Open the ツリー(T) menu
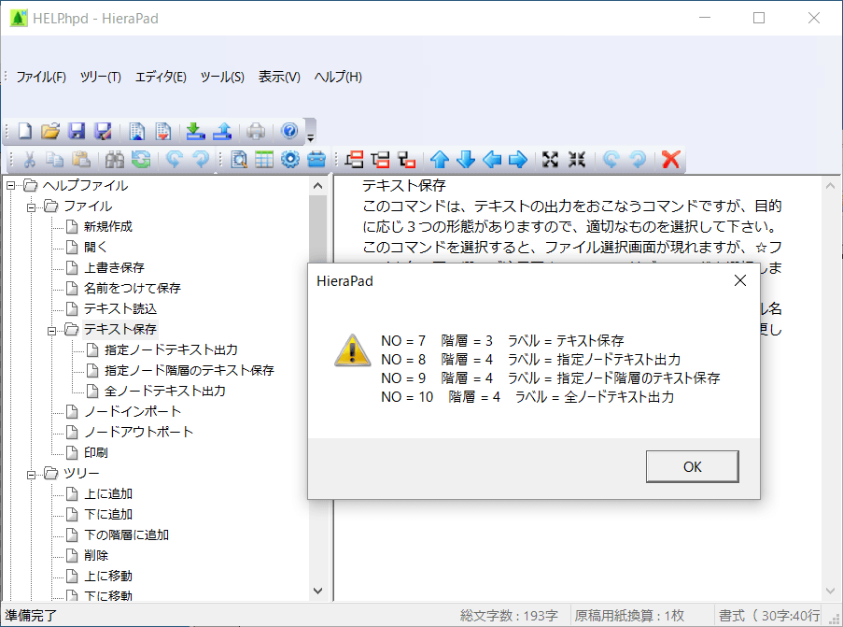The image size is (843, 627). 101,77
